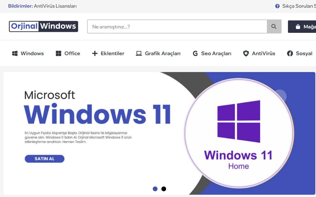Click the Windows logo menu icon
The image size is (316, 197).
(x=15, y=53)
